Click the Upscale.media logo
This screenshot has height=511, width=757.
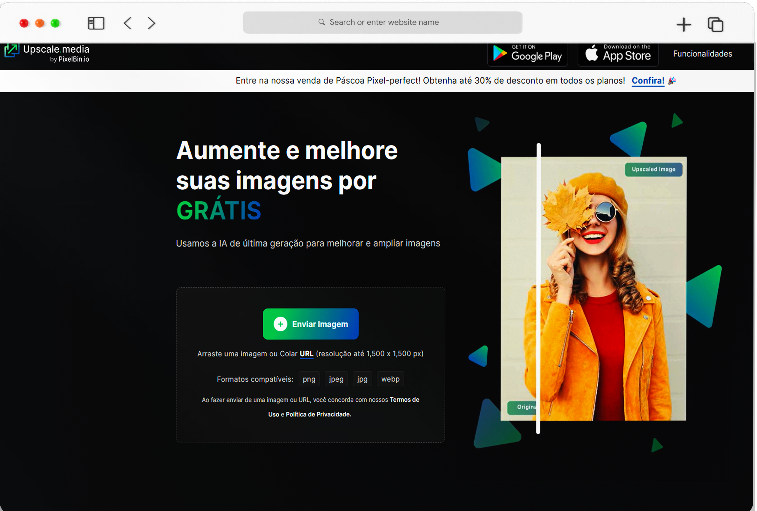tap(47, 53)
